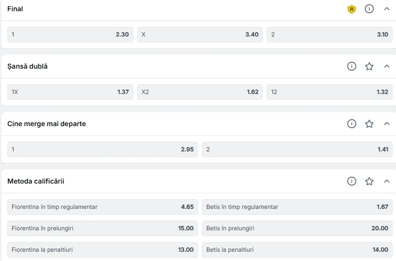Click the yellow shield boost icon in Final
This screenshot has height=261, width=396.
pos(352,9)
